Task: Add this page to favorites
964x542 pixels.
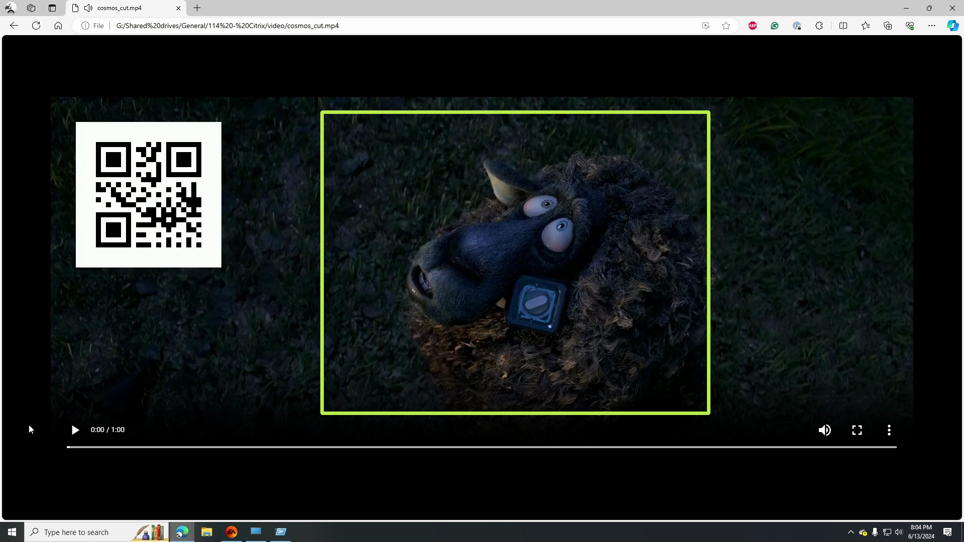Action: click(x=726, y=26)
